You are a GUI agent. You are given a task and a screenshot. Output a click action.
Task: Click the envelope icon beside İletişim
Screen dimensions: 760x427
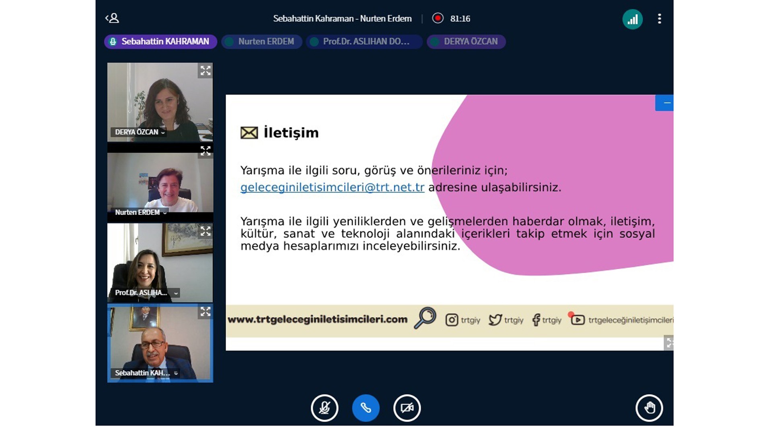coord(249,133)
